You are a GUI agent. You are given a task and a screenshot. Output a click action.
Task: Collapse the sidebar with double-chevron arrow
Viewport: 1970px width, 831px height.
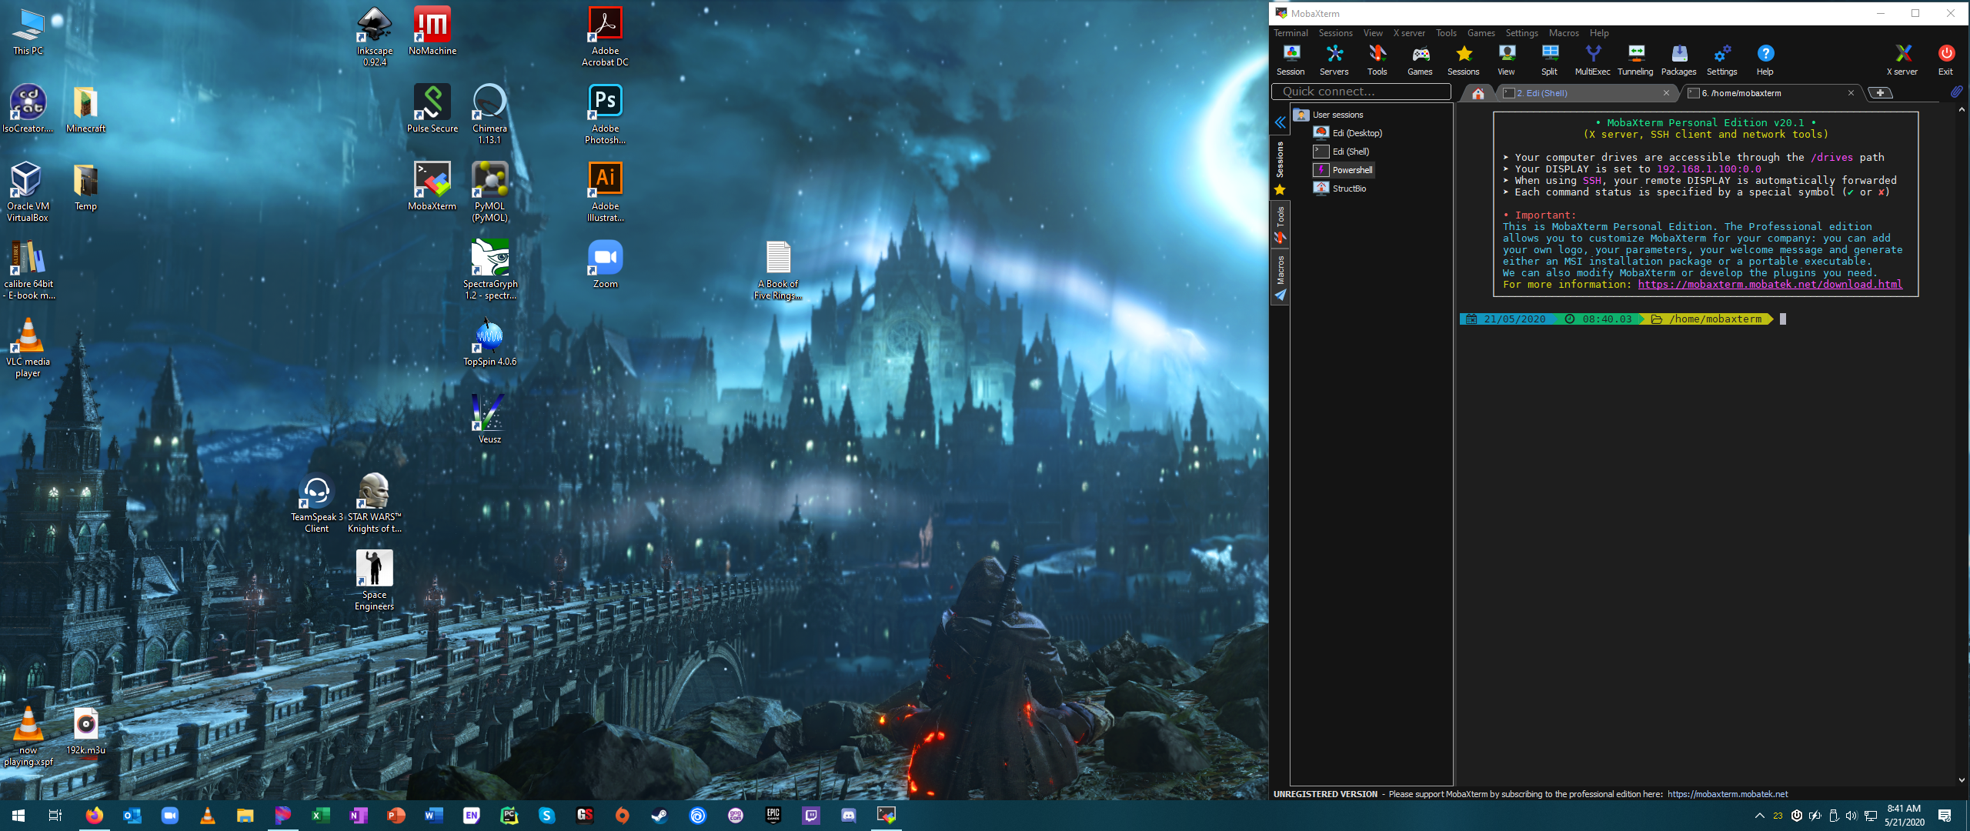(x=1280, y=122)
